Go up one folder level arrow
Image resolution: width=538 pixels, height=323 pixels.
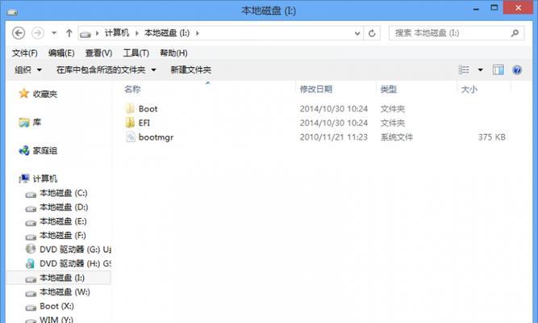coord(69,33)
